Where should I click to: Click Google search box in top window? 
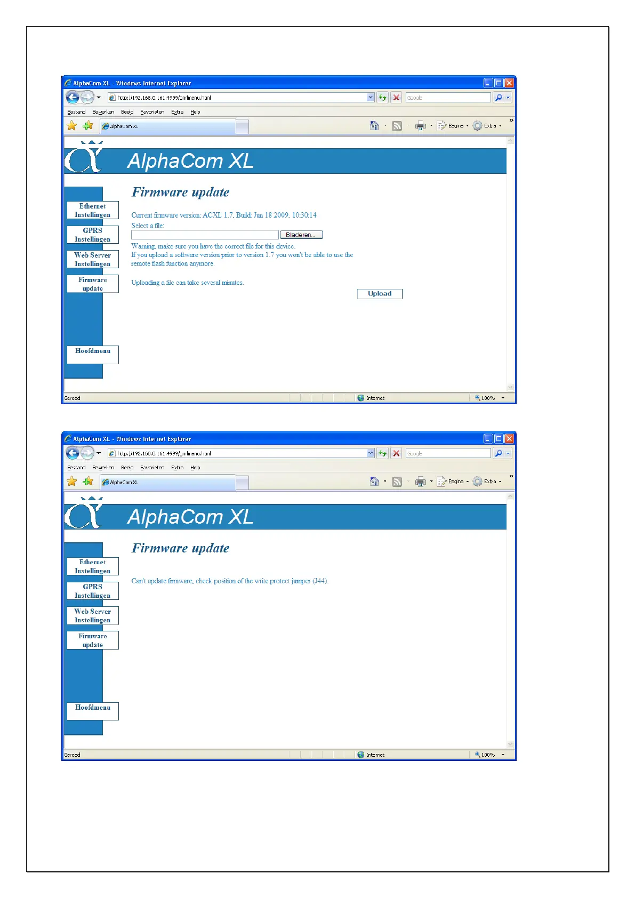(x=448, y=98)
